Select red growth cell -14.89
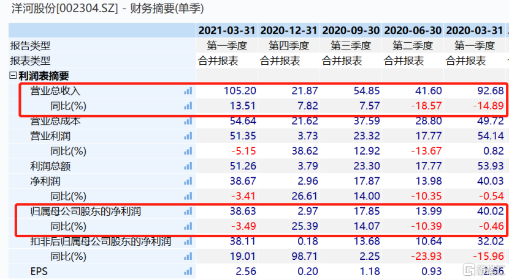 coord(488,106)
